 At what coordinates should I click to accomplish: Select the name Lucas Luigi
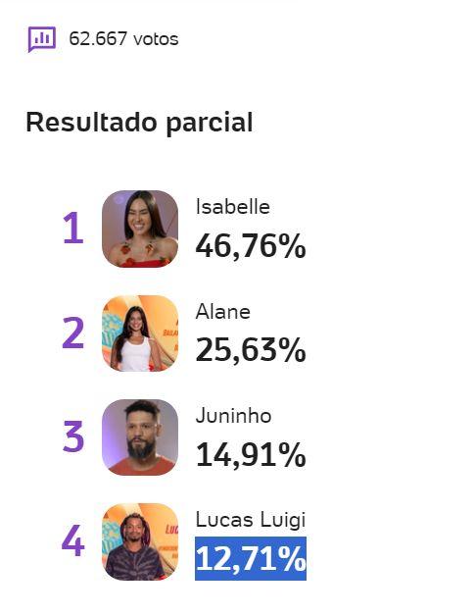[251, 521]
